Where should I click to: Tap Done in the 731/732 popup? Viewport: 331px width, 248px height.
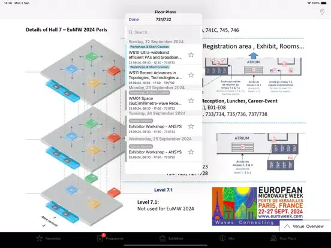click(134, 19)
